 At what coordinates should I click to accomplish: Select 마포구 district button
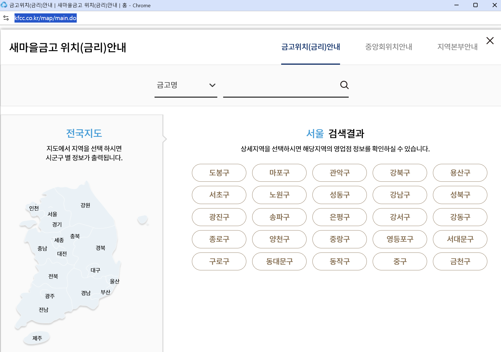coord(279,173)
